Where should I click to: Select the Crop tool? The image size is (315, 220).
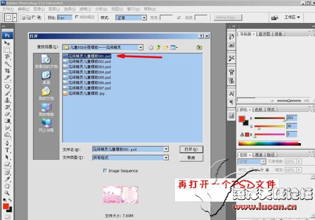tap(7, 71)
